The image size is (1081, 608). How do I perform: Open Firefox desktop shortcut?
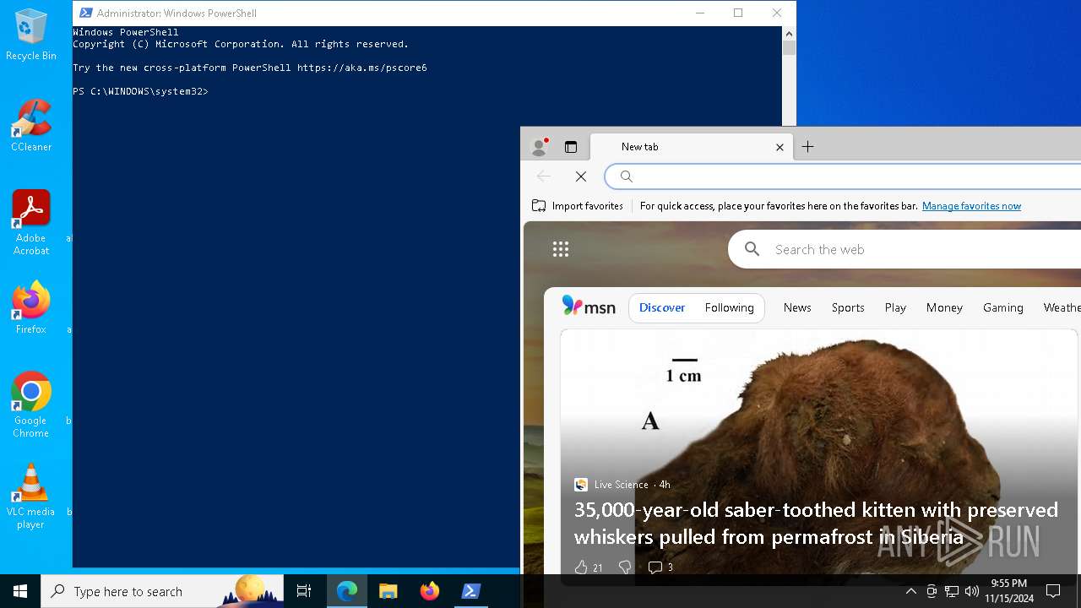pyautogui.click(x=31, y=308)
